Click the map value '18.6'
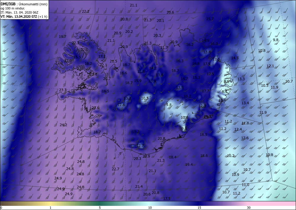 coord(204,156)
